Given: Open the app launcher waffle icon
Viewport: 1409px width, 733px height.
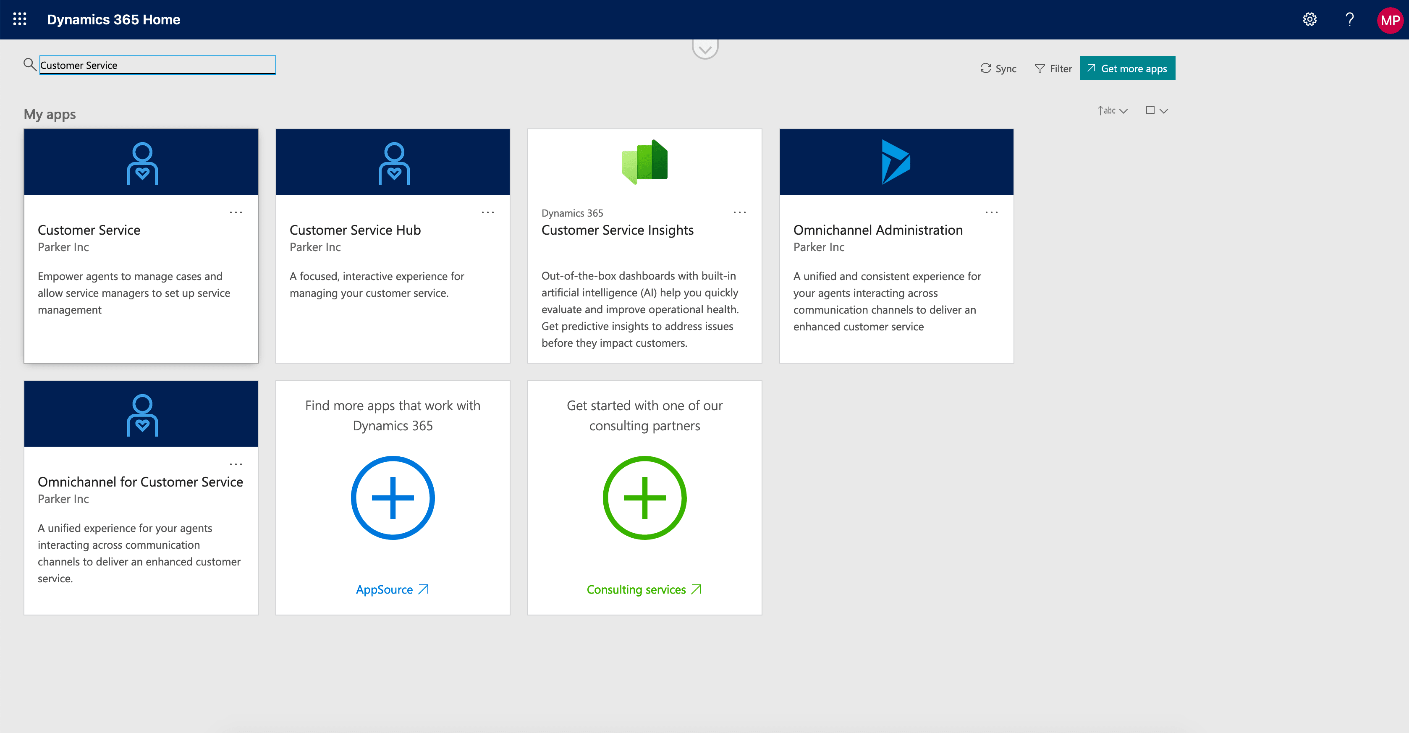Looking at the screenshot, I should (20, 19).
